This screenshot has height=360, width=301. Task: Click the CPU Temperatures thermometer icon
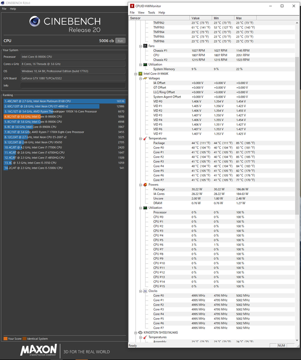pyautogui.click(x=145, y=139)
